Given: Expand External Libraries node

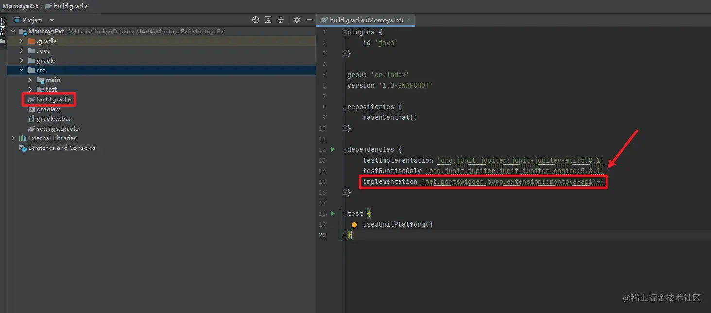Looking at the screenshot, I should (x=13, y=138).
